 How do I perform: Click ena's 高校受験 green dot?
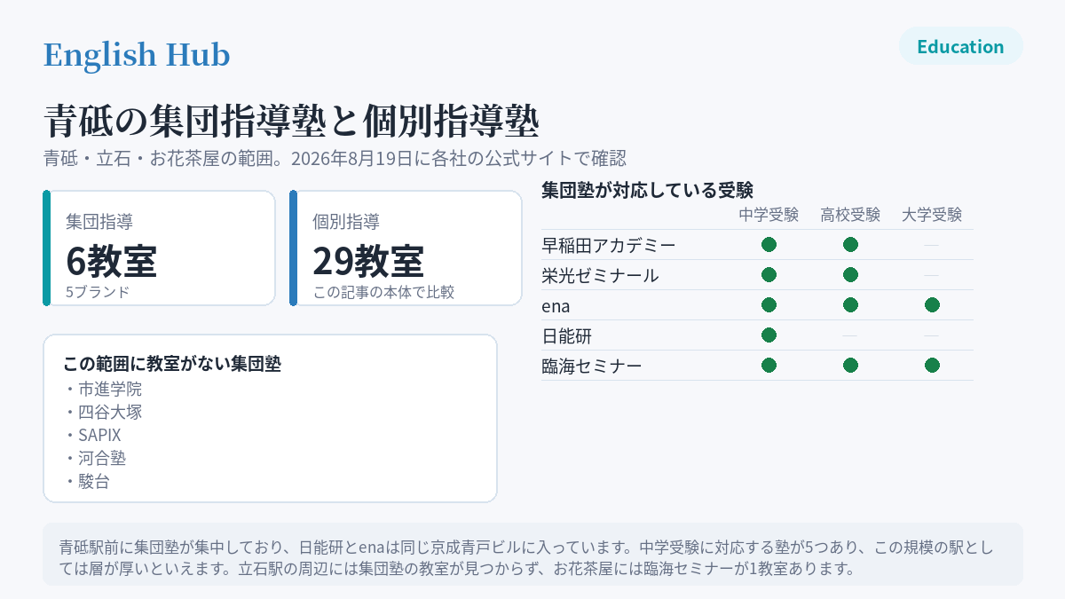(850, 305)
